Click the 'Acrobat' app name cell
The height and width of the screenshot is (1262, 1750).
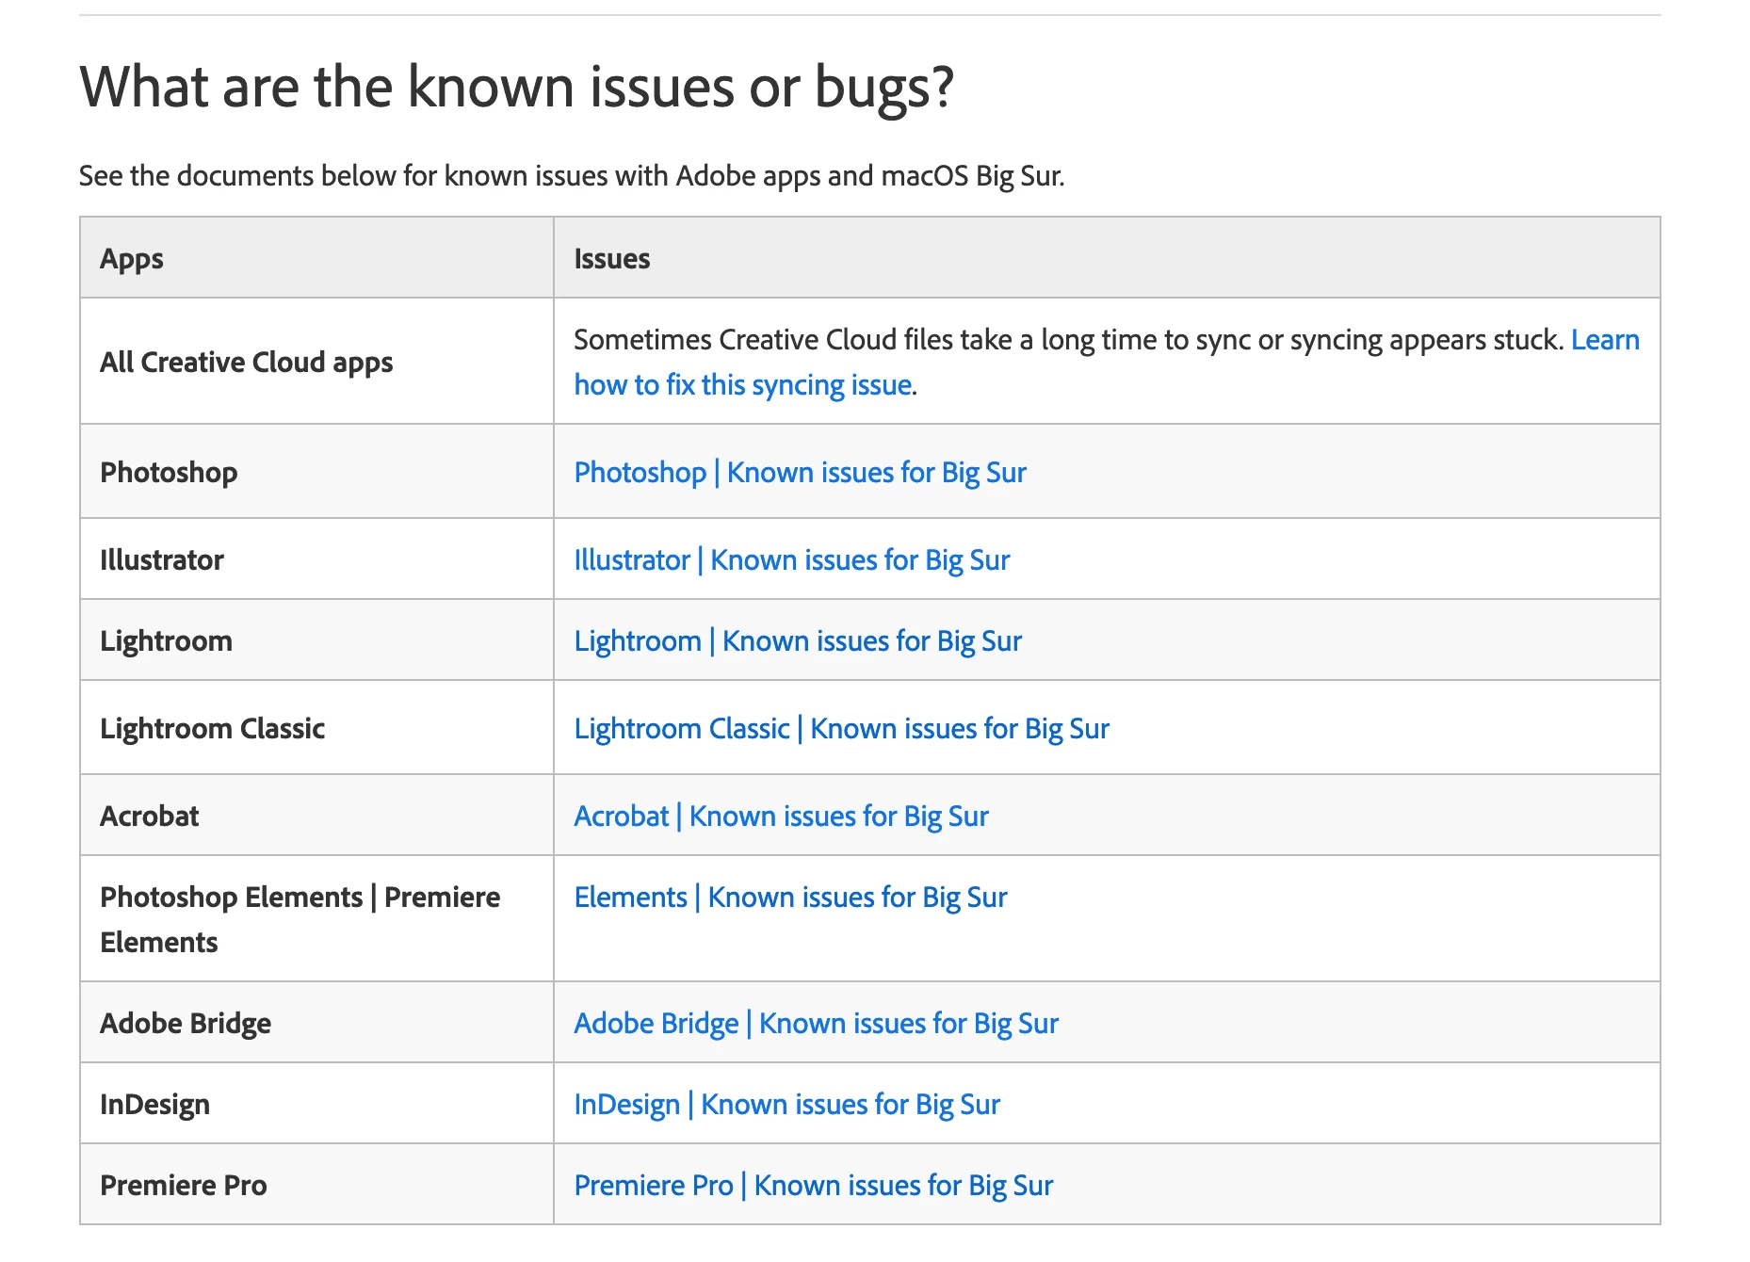316,816
